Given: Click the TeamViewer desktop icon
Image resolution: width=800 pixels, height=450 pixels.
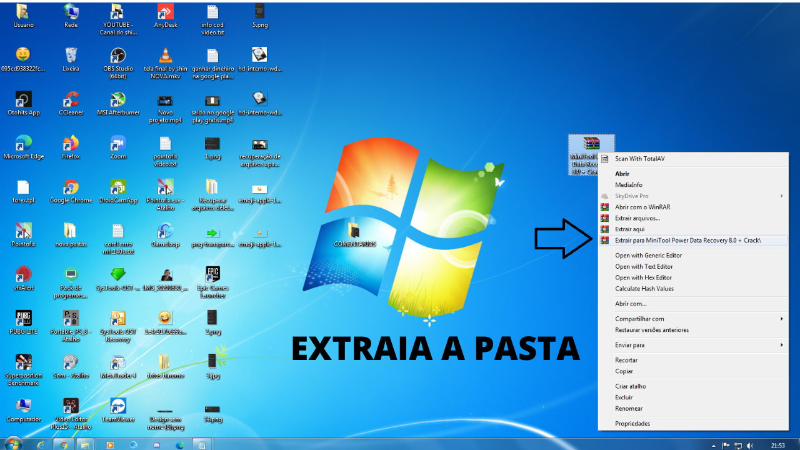Looking at the screenshot, I should tap(118, 410).
